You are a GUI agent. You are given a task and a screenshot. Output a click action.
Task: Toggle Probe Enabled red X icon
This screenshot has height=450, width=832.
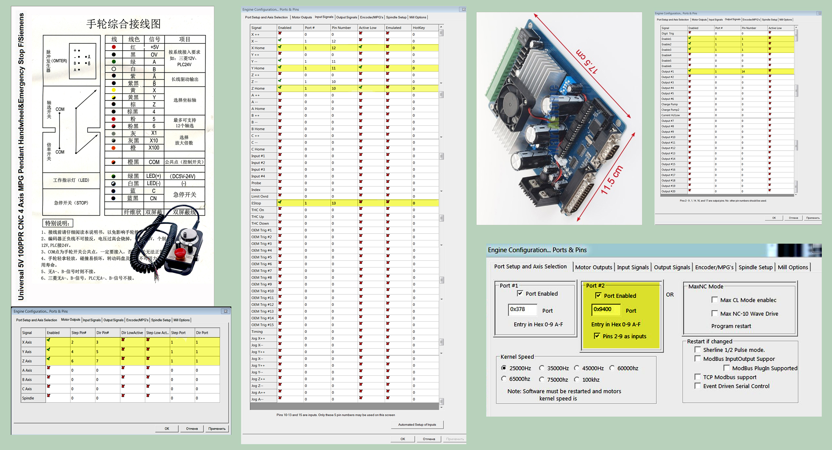[x=280, y=182]
